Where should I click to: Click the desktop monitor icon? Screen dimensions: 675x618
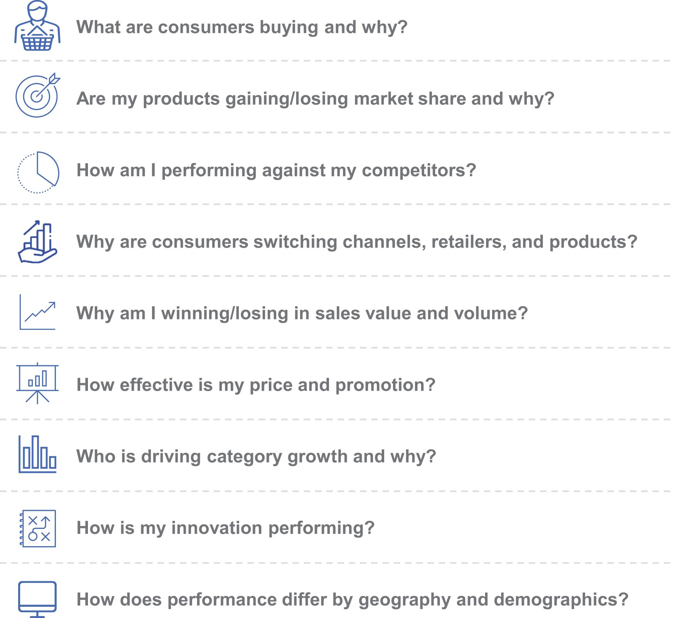(37, 599)
